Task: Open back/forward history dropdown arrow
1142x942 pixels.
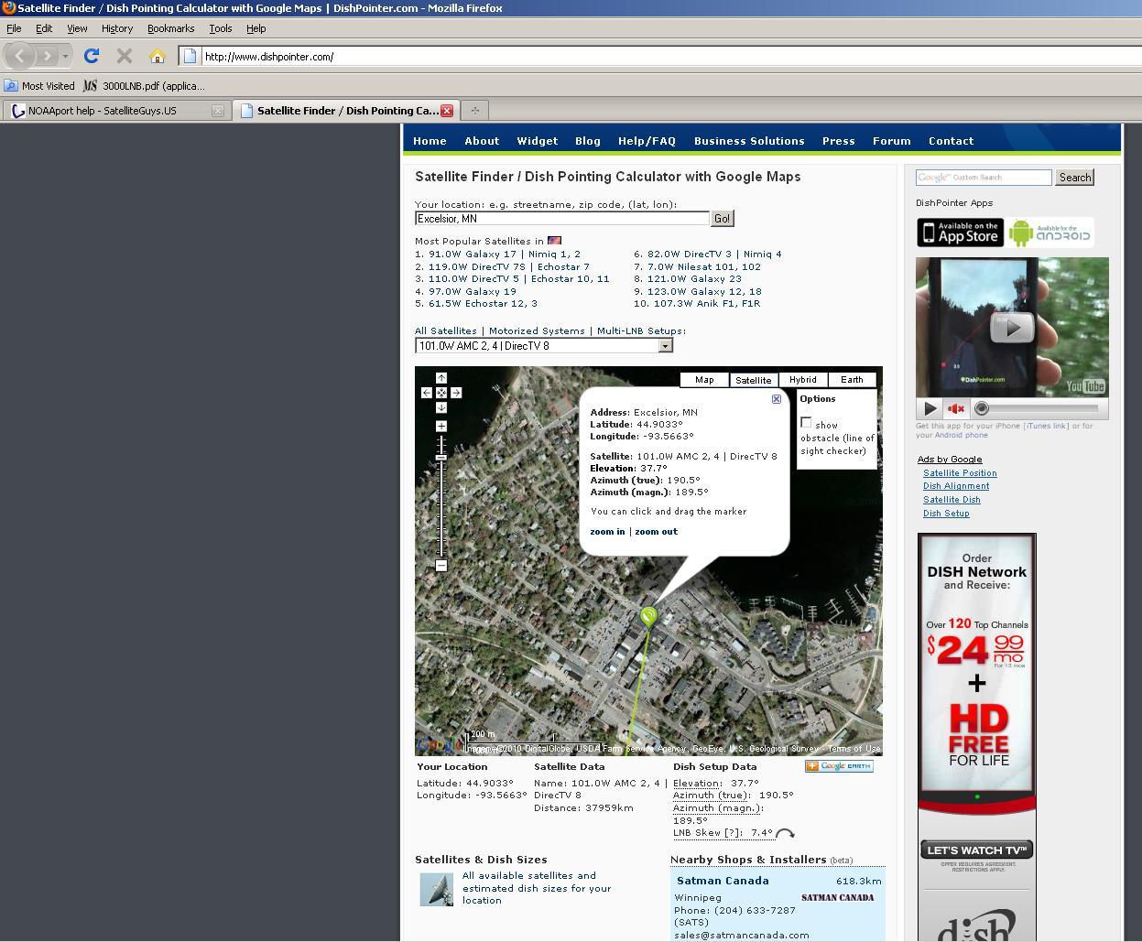Action: [x=65, y=57]
